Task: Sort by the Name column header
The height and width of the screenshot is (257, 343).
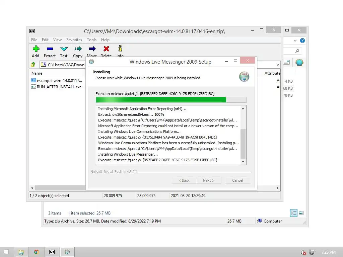Action: click(56, 73)
